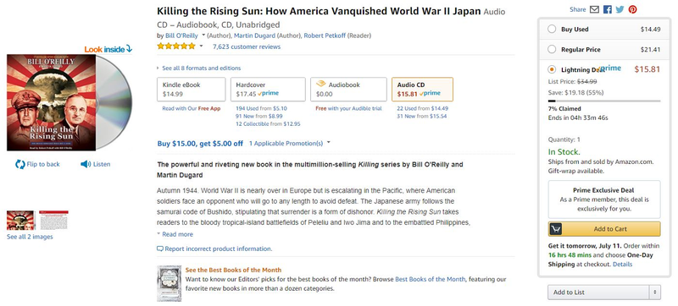Click the Listen speaker icon
678x306 pixels.
[86, 164]
